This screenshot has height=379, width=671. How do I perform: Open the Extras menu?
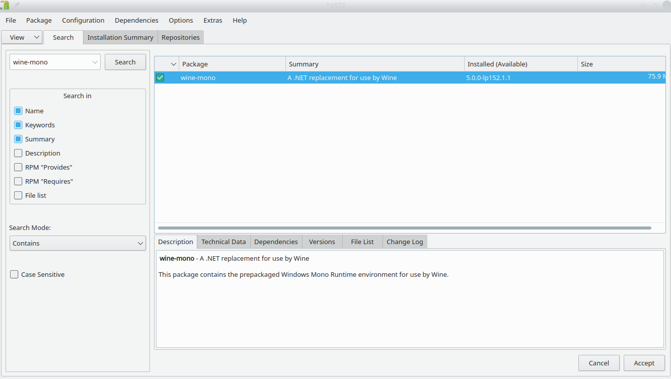click(x=213, y=20)
